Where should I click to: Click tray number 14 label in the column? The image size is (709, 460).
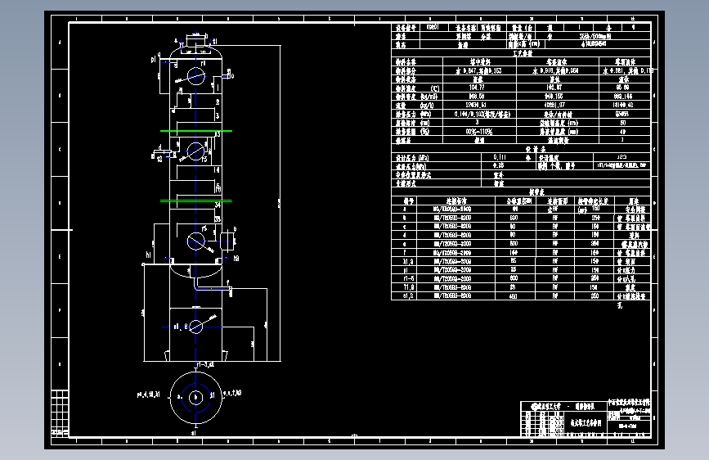pyautogui.click(x=217, y=169)
